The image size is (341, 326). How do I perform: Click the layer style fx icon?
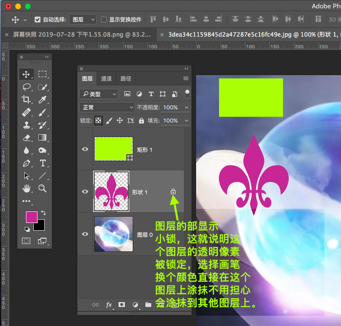point(109,305)
